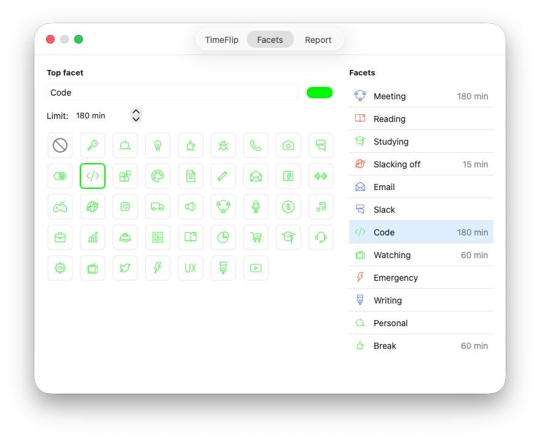
Task: Switch to the TimeFlip tab
Action: coord(222,40)
